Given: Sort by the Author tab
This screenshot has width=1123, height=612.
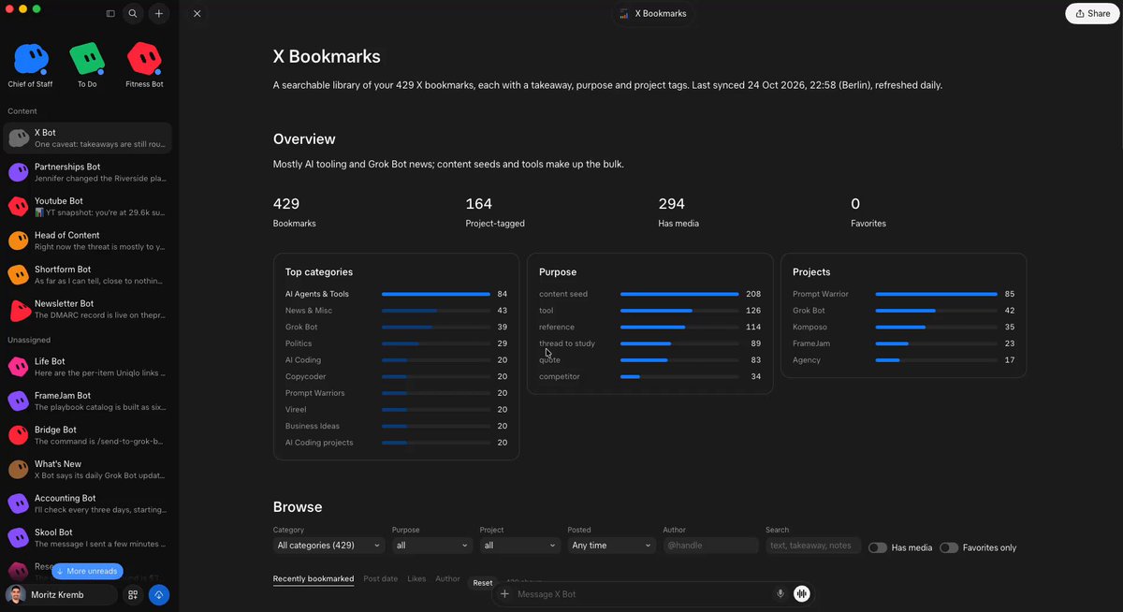Looking at the screenshot, I should pyautogui.click(x=447, y=578).
